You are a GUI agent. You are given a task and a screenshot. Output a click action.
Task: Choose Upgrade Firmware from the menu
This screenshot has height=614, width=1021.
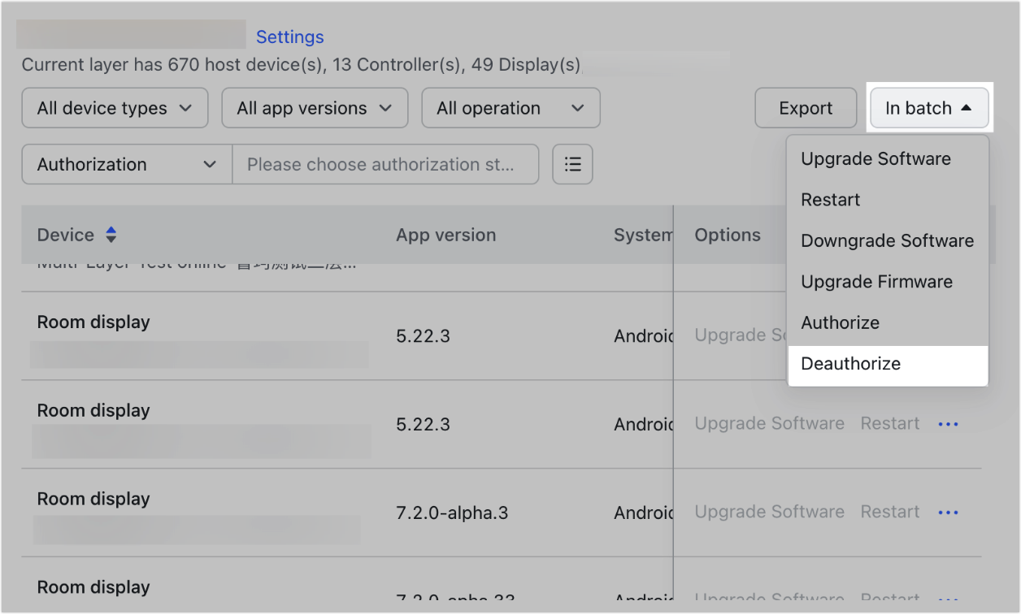[876, 282]
